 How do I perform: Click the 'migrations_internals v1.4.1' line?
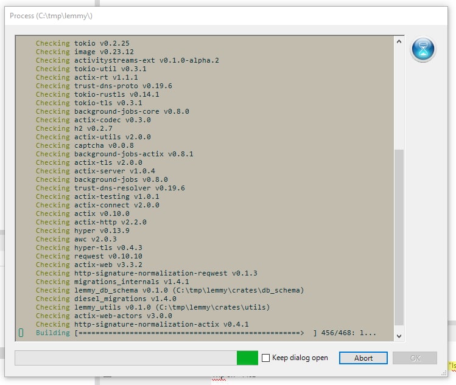click(x=113, y=282)
